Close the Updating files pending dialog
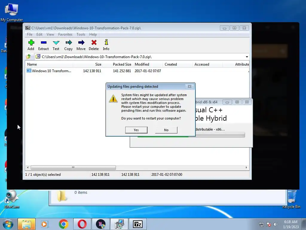Screen dimensions: 306x230 189,87
